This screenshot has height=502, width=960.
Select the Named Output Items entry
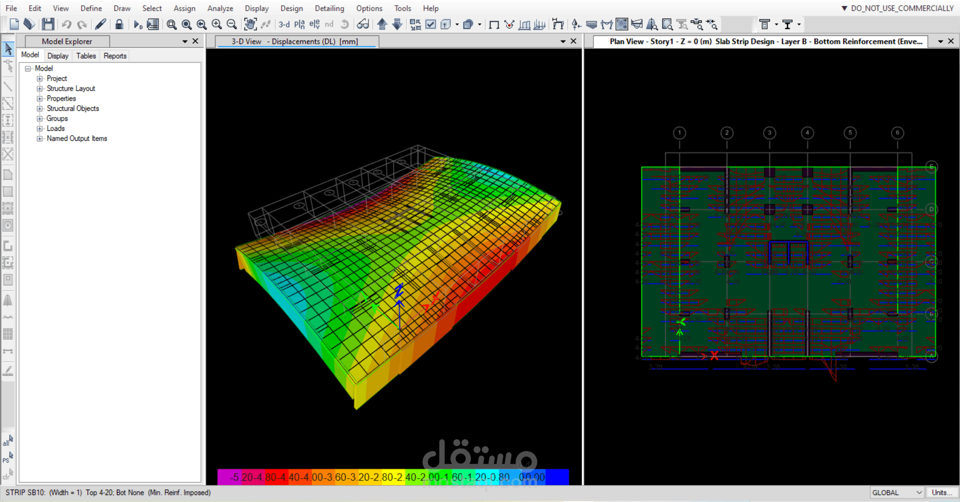(76, 138)
